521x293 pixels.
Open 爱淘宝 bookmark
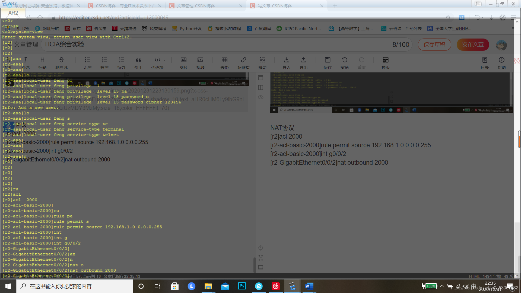pos(96,28)
